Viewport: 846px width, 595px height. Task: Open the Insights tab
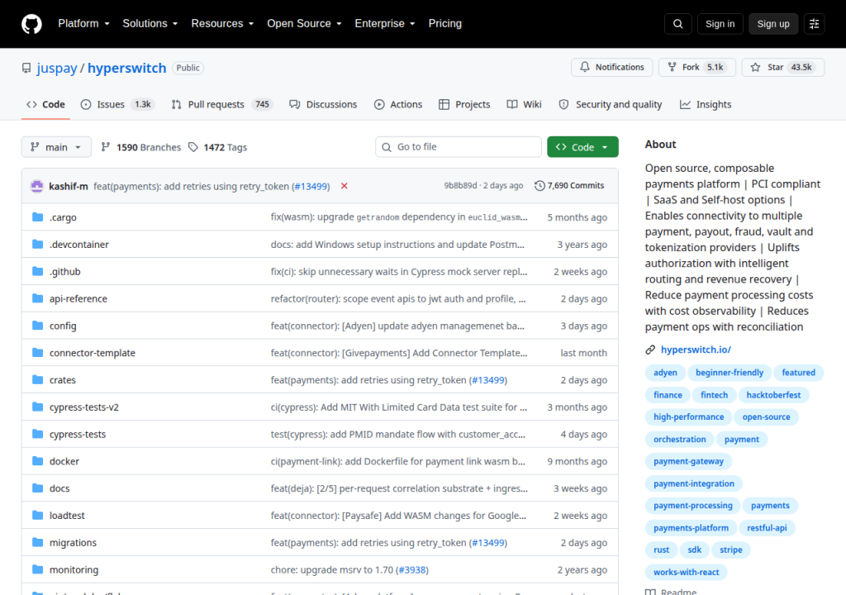706,104
